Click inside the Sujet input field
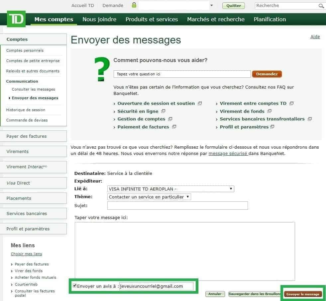 coord(177,205)
